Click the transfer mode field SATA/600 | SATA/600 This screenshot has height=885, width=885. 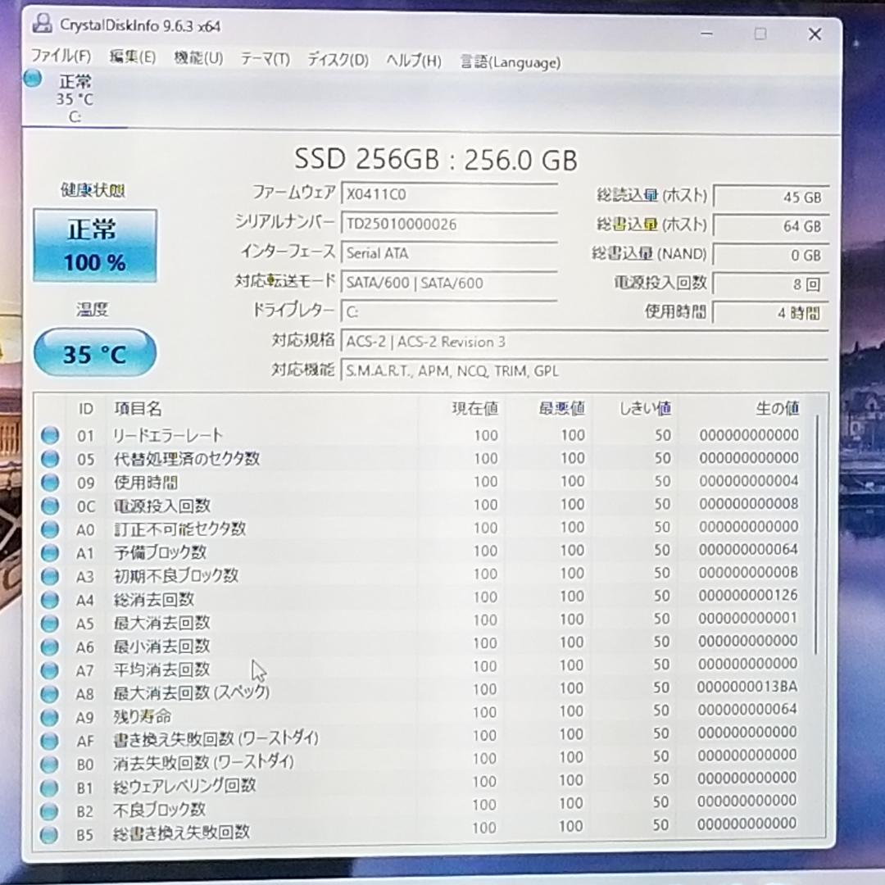pos(449,282)
